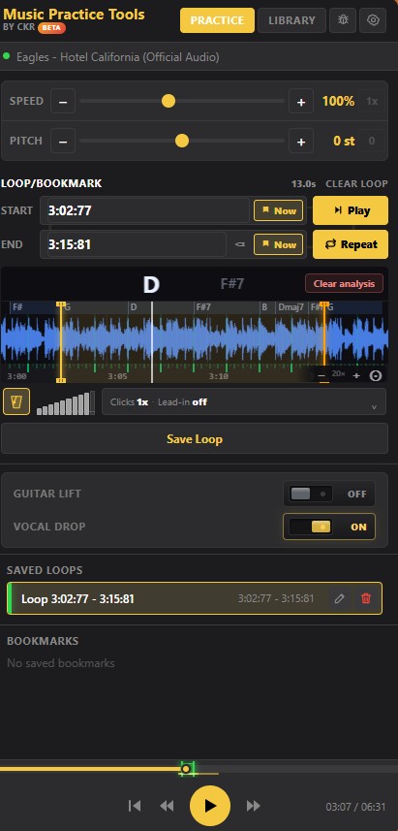Click the time display 03:07 / 06:31

(x=355, y=807)
